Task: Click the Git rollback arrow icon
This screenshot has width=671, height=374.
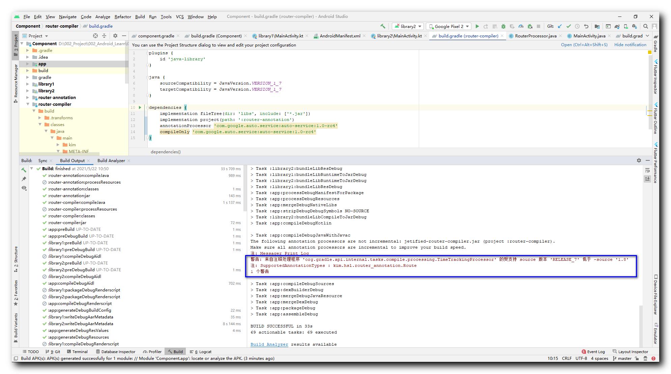Action: (586, 26)
